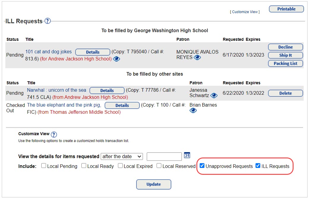309x198 pixels.
Task: Enable the Local Pending checkbox
Action: (x=43, y=166)
